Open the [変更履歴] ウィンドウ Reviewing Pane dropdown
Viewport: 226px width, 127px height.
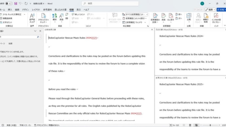145,22
